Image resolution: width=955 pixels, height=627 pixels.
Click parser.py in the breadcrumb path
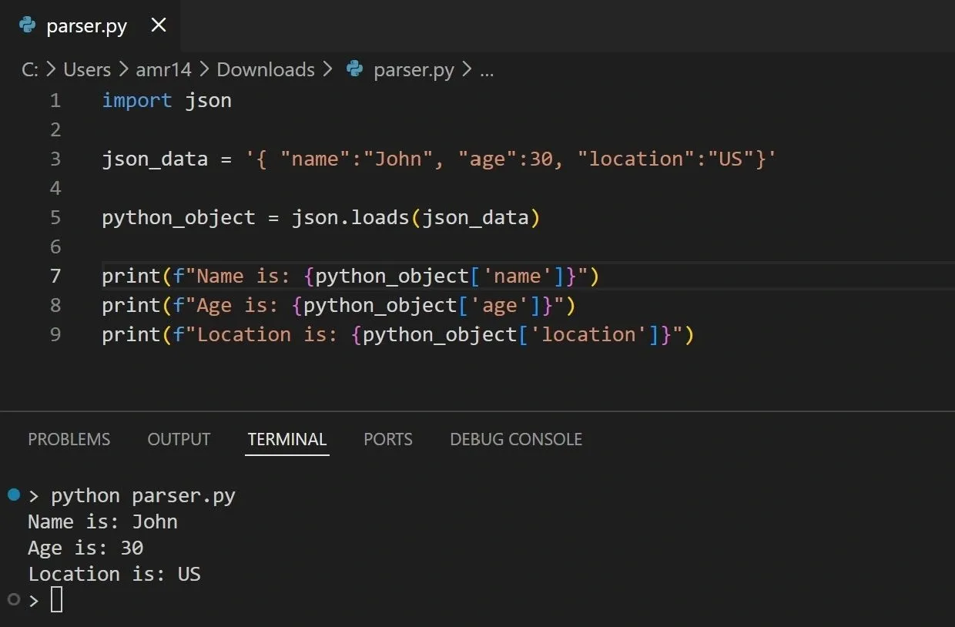click(414, 69)
